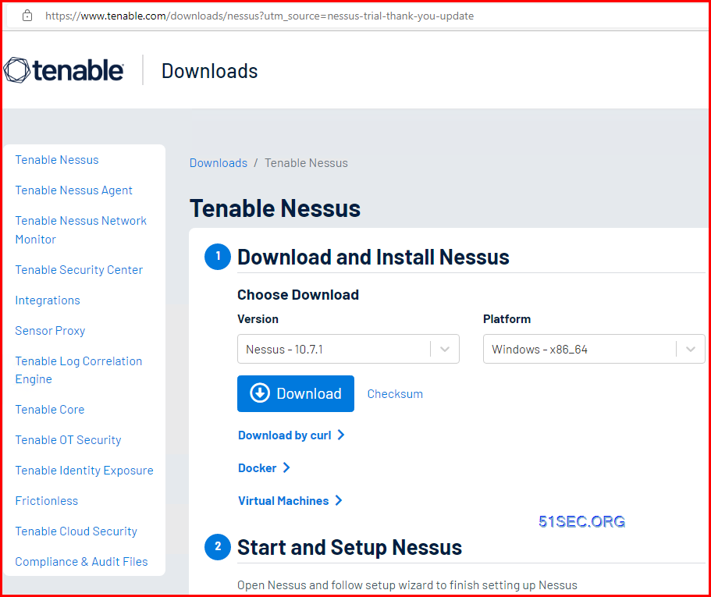711x597 pixels.
Task: Open Tenable Identity Exposure sidebar link
Action: coord(84,470)
